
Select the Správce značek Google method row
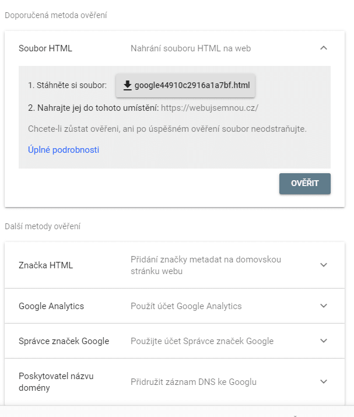click(x=174, y=341)
